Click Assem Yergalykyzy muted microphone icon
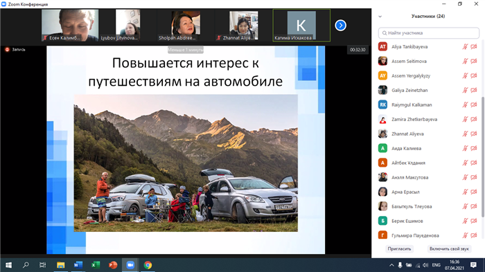This screenshot has height=272, width=485. pos(465,75)
